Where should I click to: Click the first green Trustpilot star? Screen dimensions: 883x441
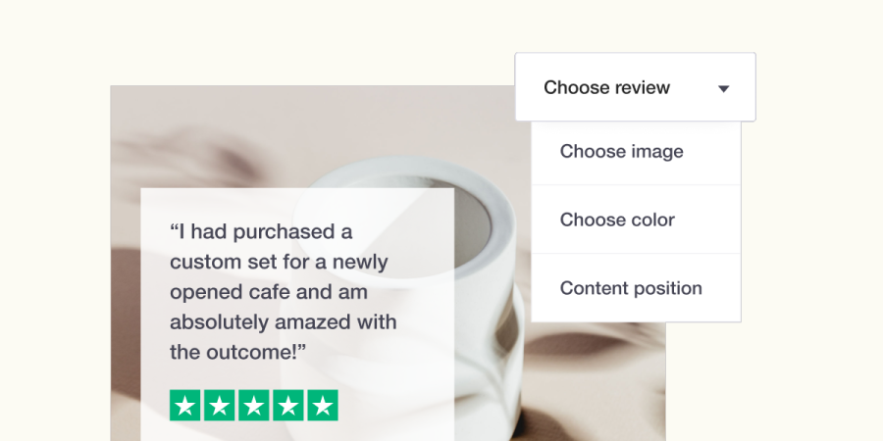point(184,405)
